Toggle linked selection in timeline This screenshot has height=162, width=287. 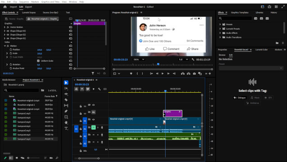click(x=88, y=89)
